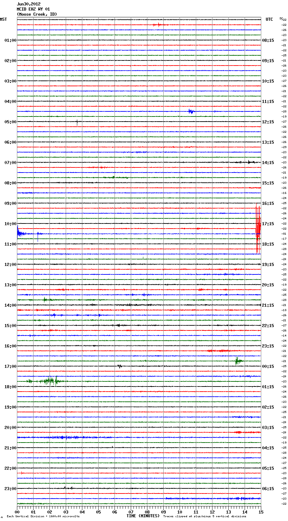288x521 pixels.
Task: Select the 10:00 MST hour label
Action: coord(10,224)
